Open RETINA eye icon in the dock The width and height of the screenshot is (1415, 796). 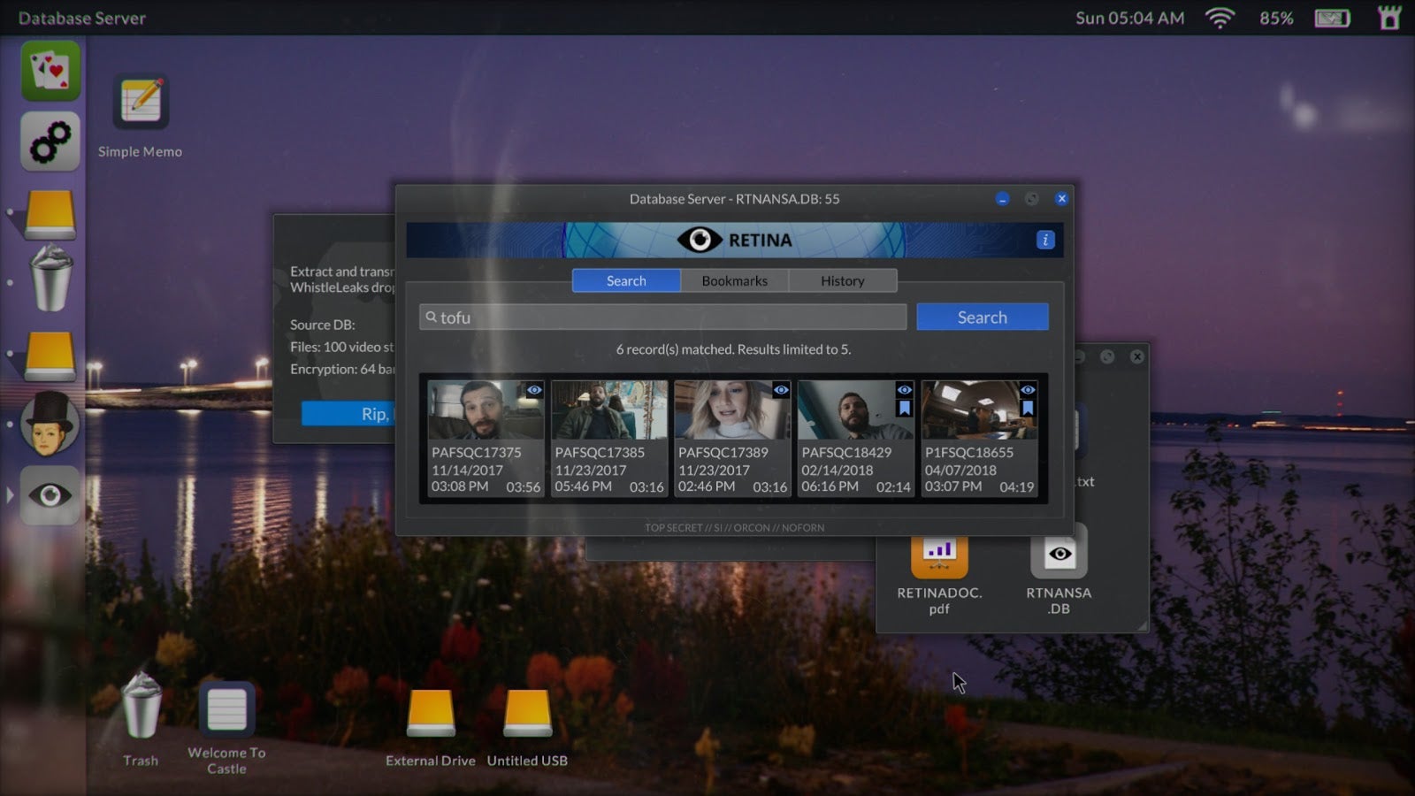pos(50,495)
